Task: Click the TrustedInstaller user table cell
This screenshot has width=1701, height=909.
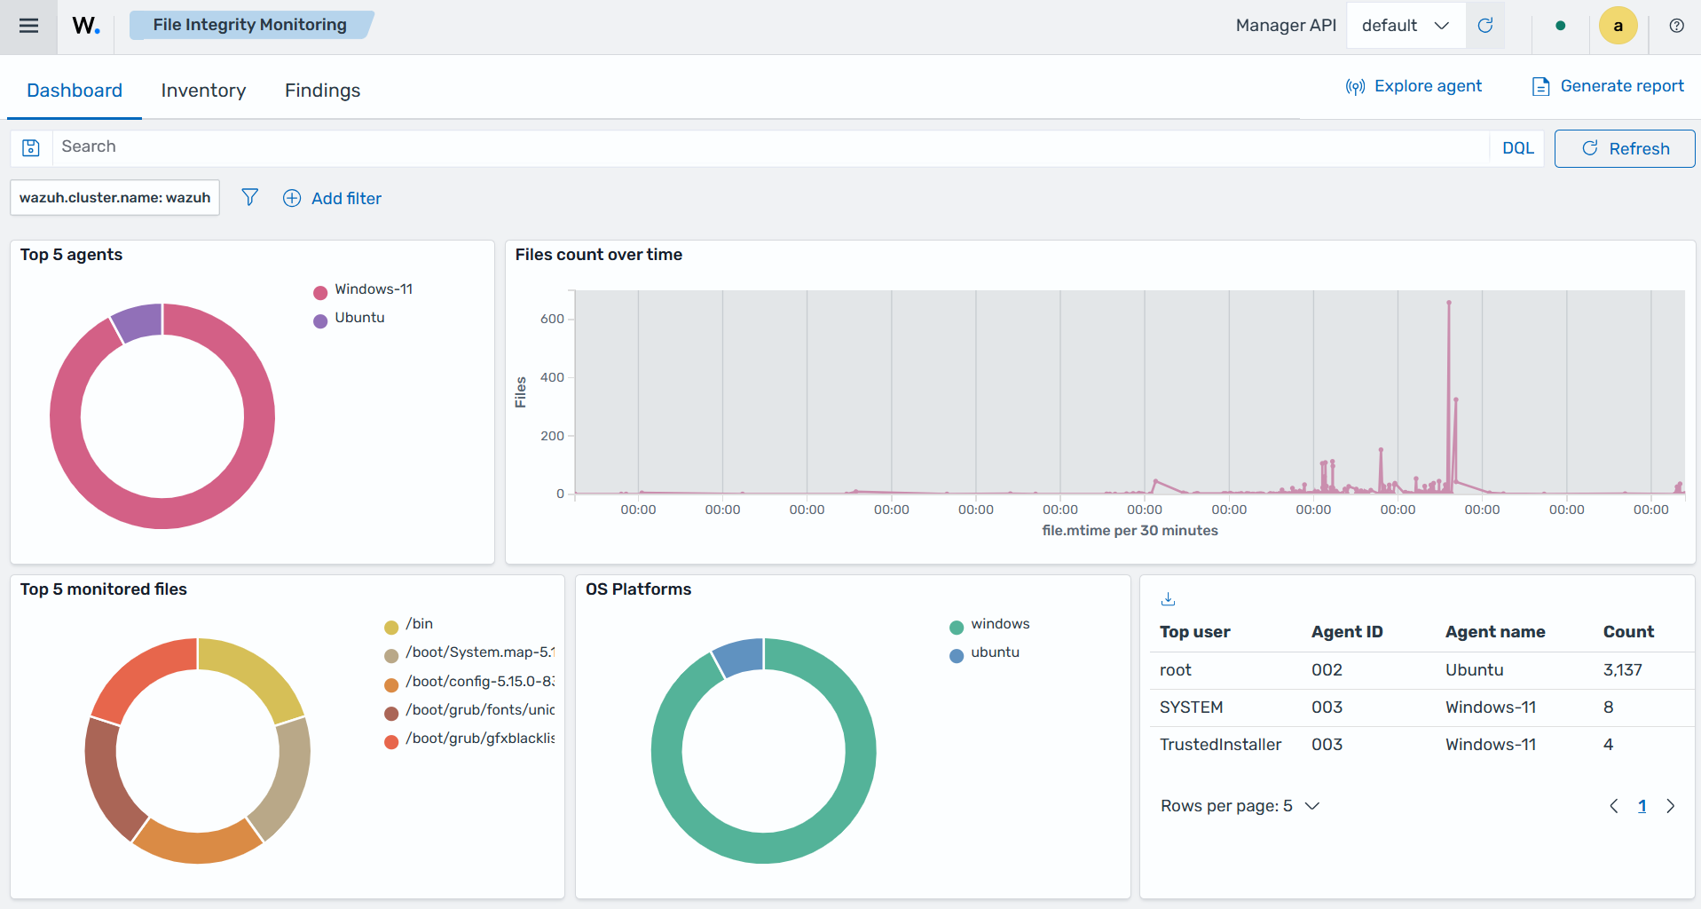Action: click(x=1220, y=745)
